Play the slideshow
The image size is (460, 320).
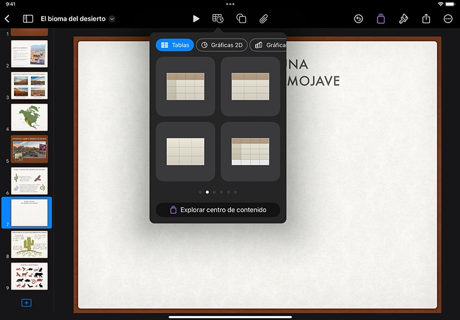tap(196, 19)
